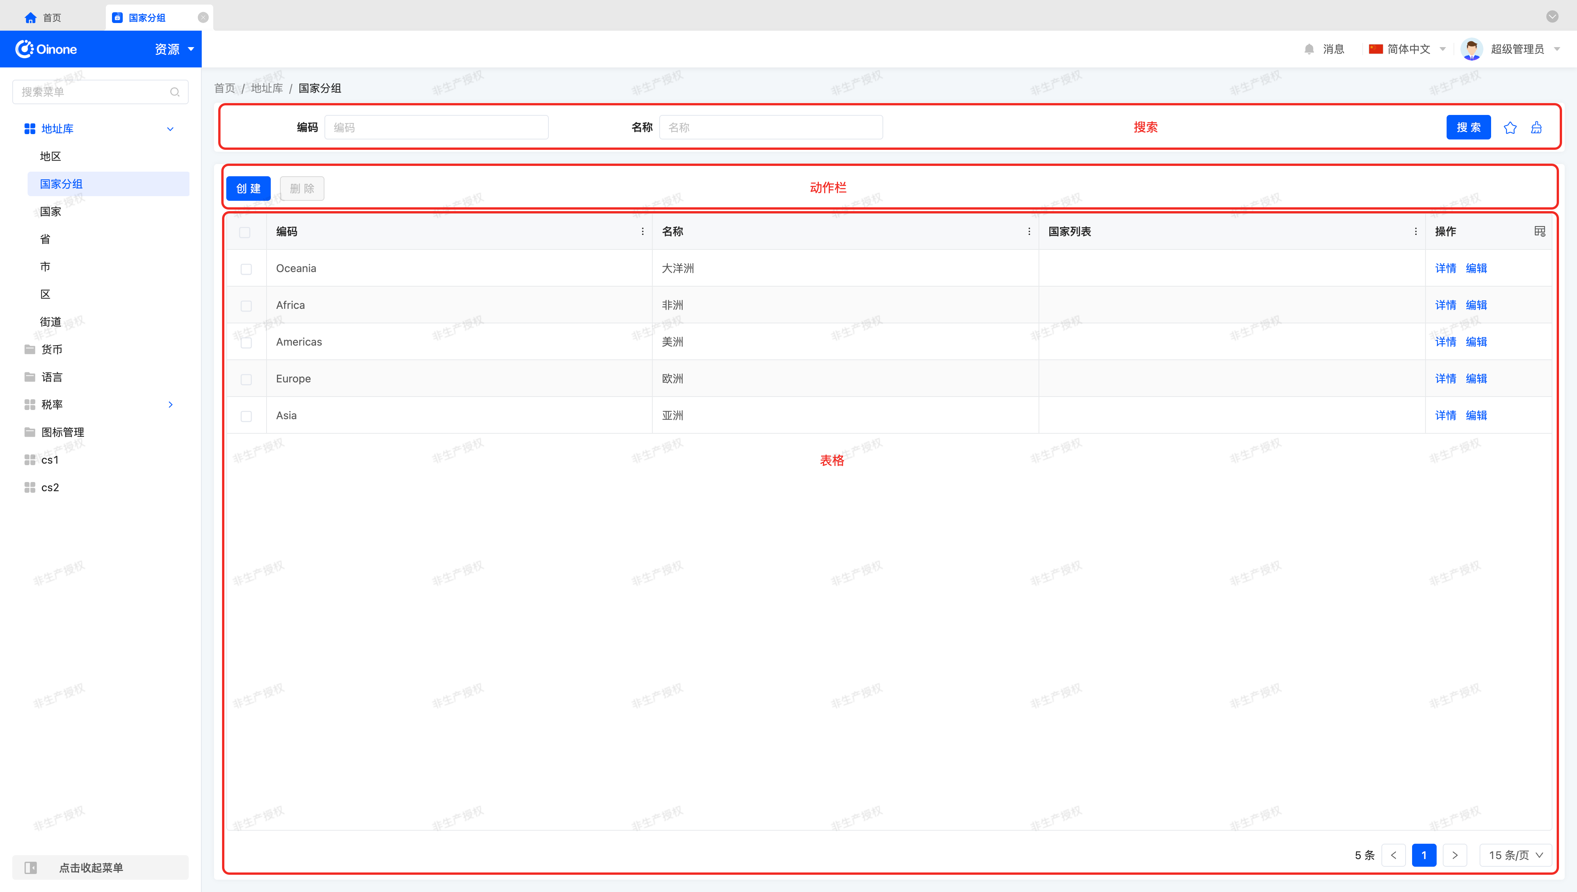Click the clear filters broom icon

click(x=1536, y=128)
